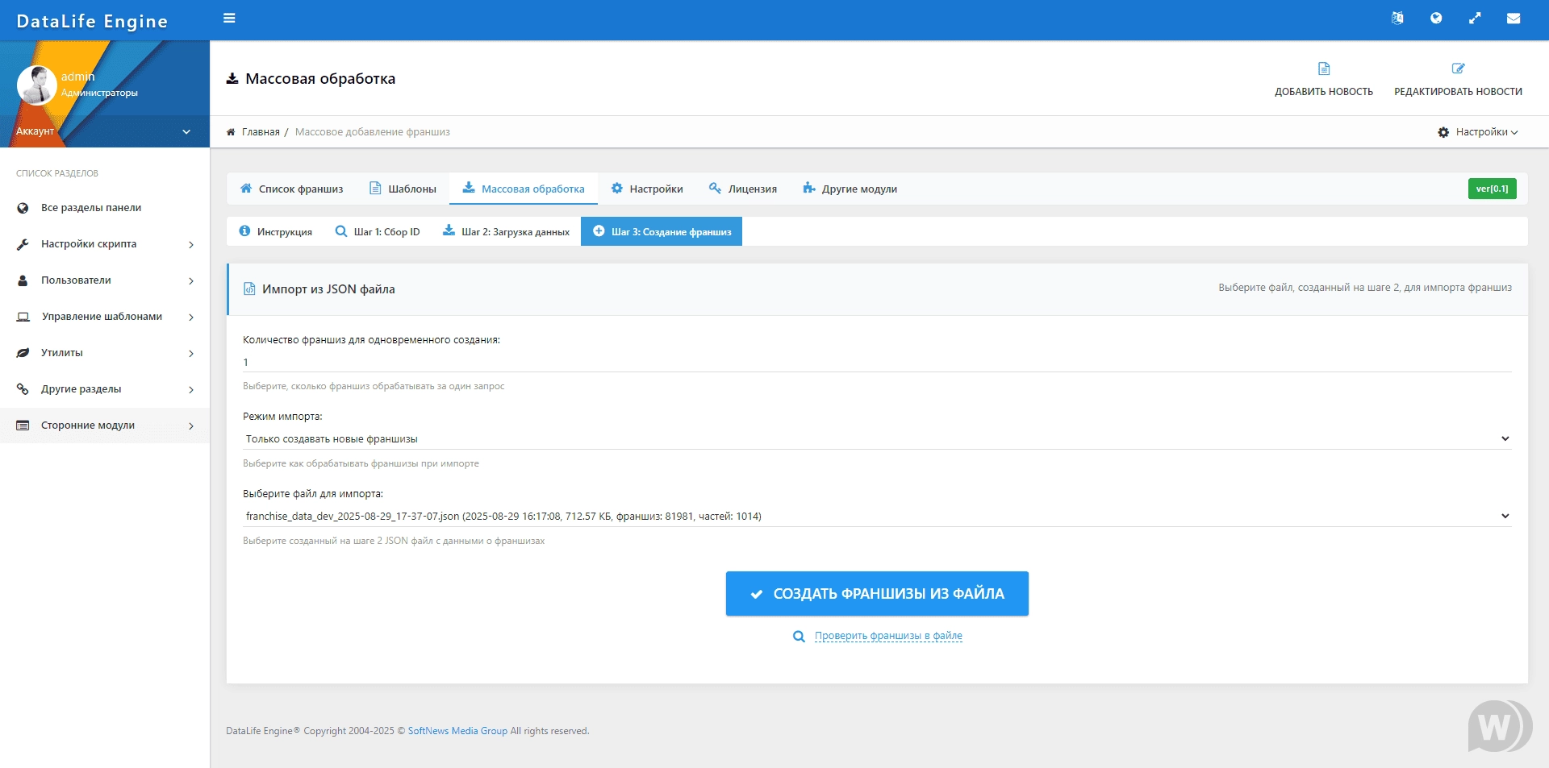Viewport: 1549px width, 768px height.
Task: Open the Настройки dropdown near breadcrumb
Action: 1478,132
